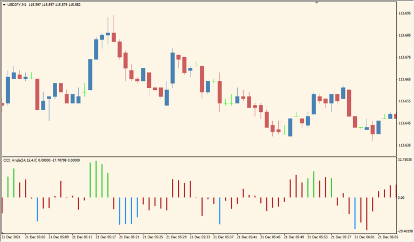Click the tallest green histogram bar

[x=96, y=179]
